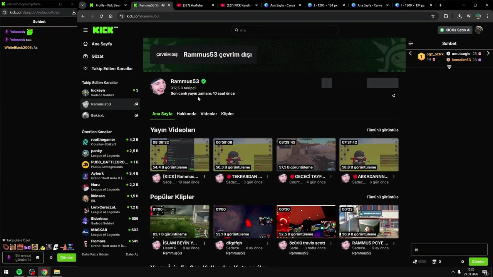Switch to (327) YouTube browser tab
This screenshot has height=277, width=493.
click(x=196, y=5)
